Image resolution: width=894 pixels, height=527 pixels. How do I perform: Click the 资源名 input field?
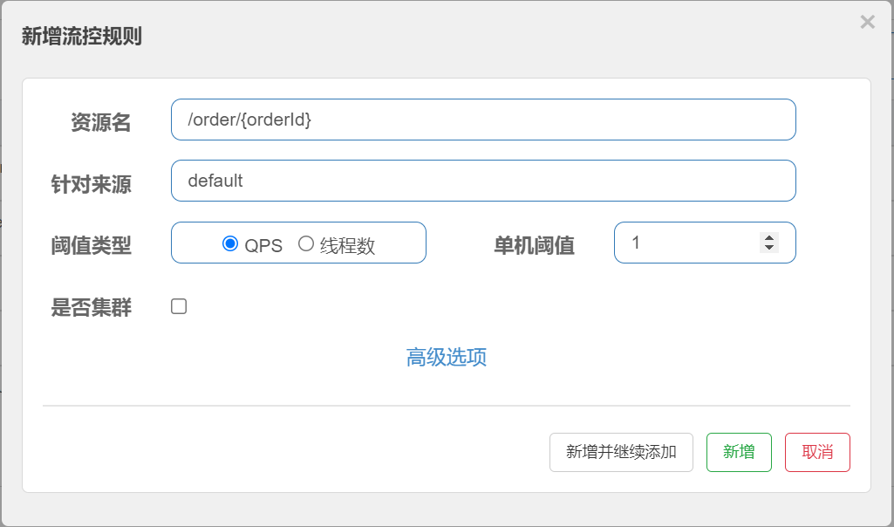tap(483, 120)
